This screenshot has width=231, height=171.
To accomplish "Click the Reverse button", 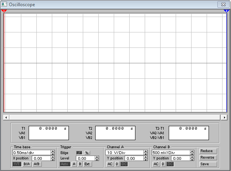I will coord(208,157).
